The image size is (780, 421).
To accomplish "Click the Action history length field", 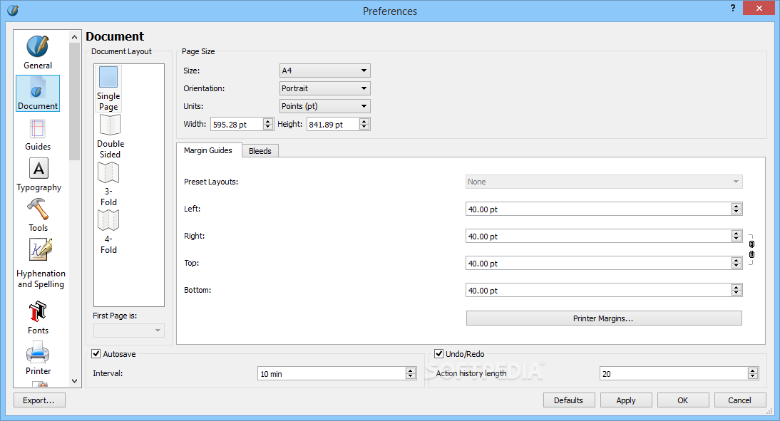I will click(x=674, y=374).
